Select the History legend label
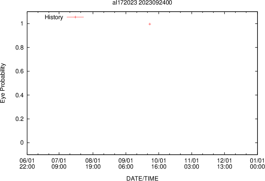 pos(54,17)
